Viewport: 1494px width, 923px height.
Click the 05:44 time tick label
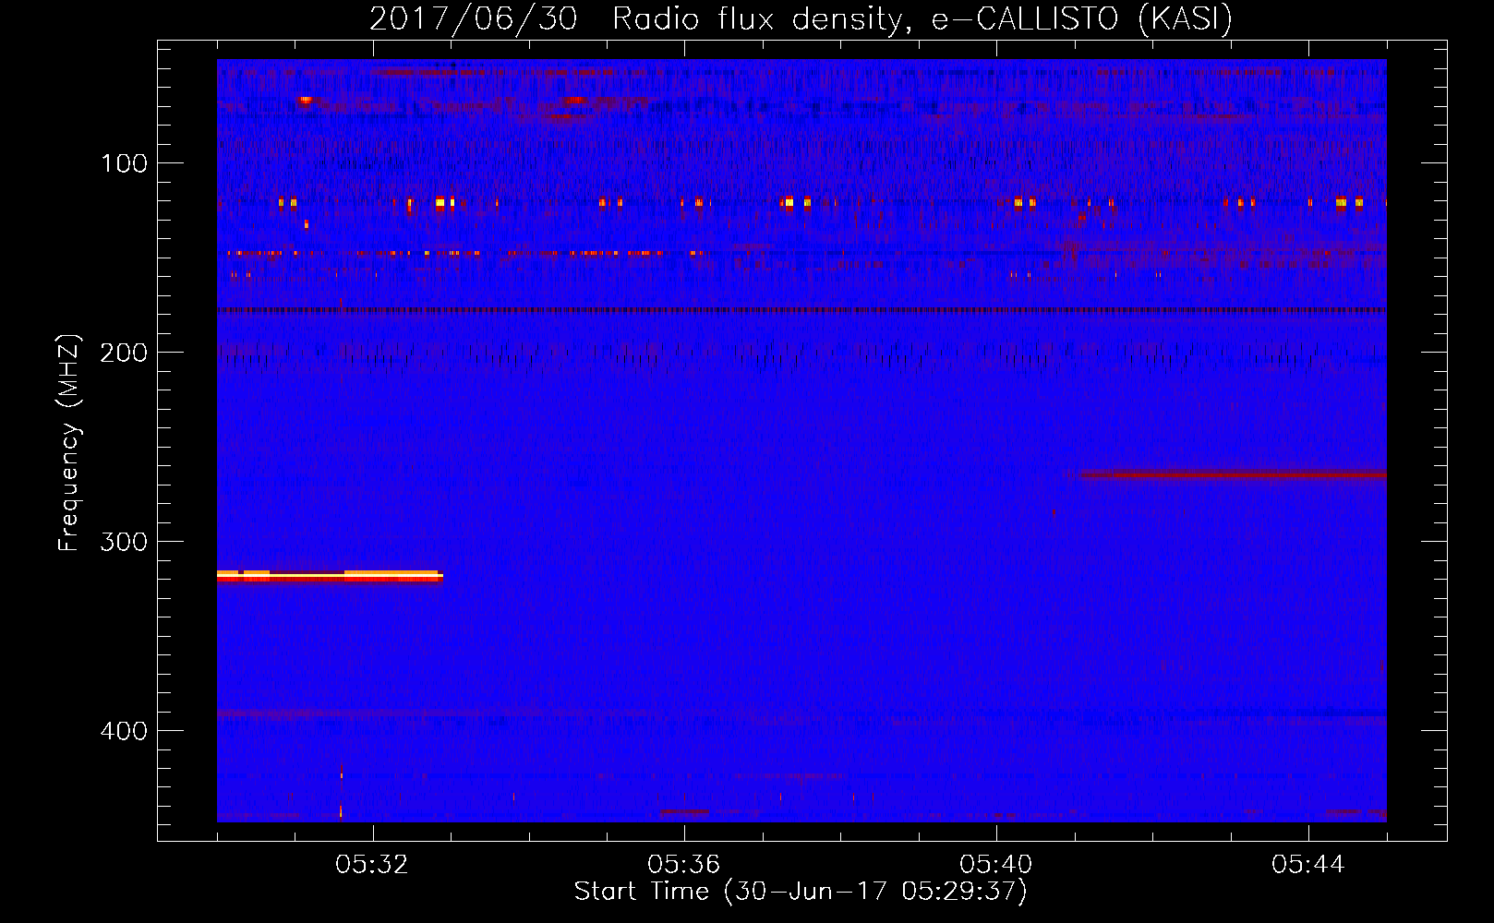1308,865
